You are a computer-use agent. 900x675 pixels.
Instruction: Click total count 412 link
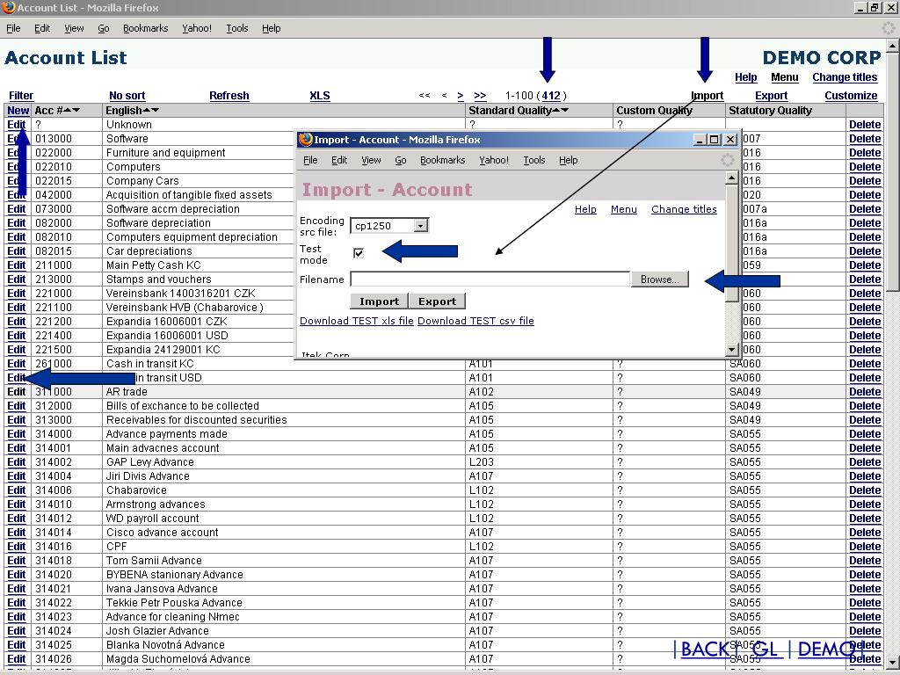[551, 96]
